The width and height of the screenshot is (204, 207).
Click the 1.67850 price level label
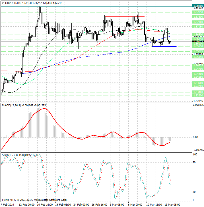click(x=198, y=12)
